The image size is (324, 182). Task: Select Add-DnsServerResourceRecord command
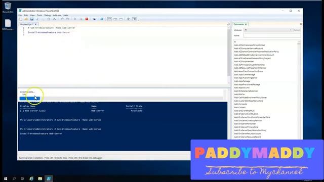[248, 137]
